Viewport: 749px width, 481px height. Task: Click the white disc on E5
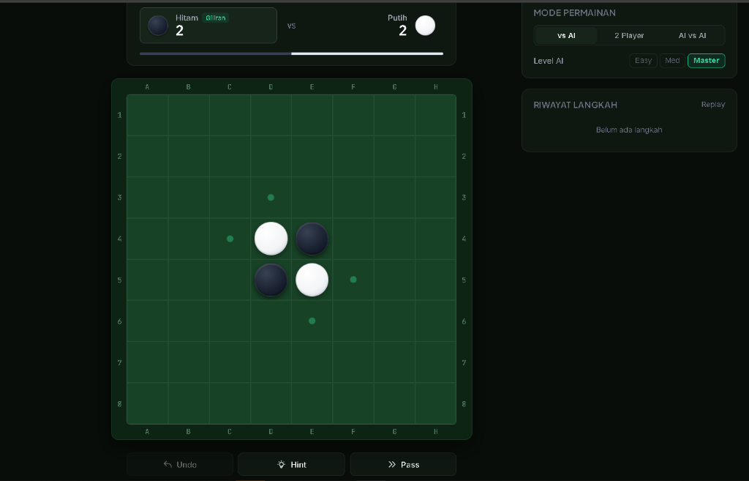[312, 280]
